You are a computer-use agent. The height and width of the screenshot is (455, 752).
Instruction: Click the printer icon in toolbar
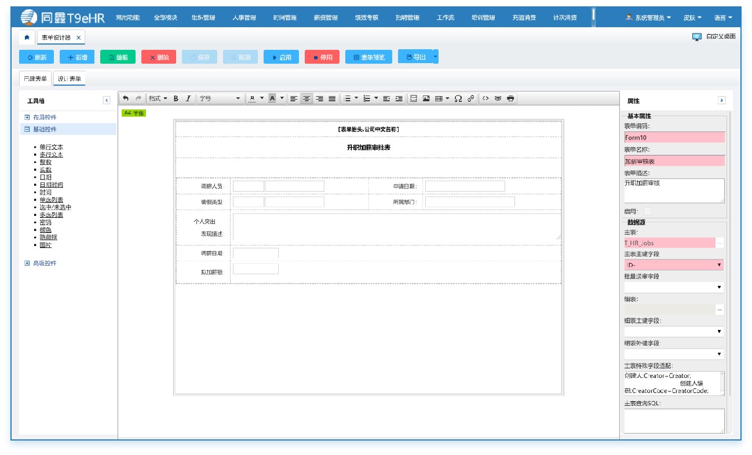[510, 98]
